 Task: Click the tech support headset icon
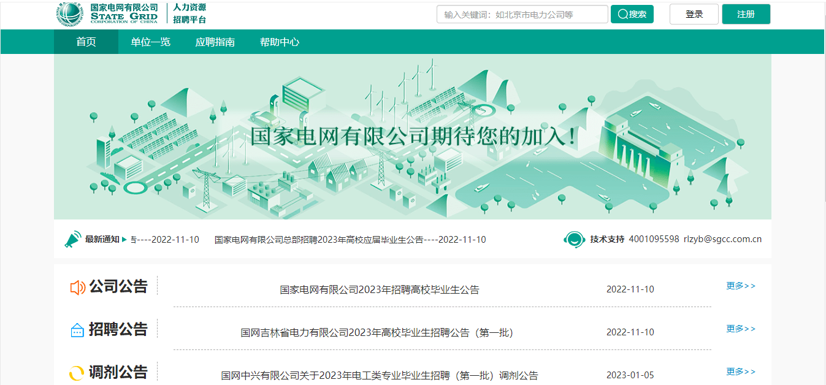574,239
